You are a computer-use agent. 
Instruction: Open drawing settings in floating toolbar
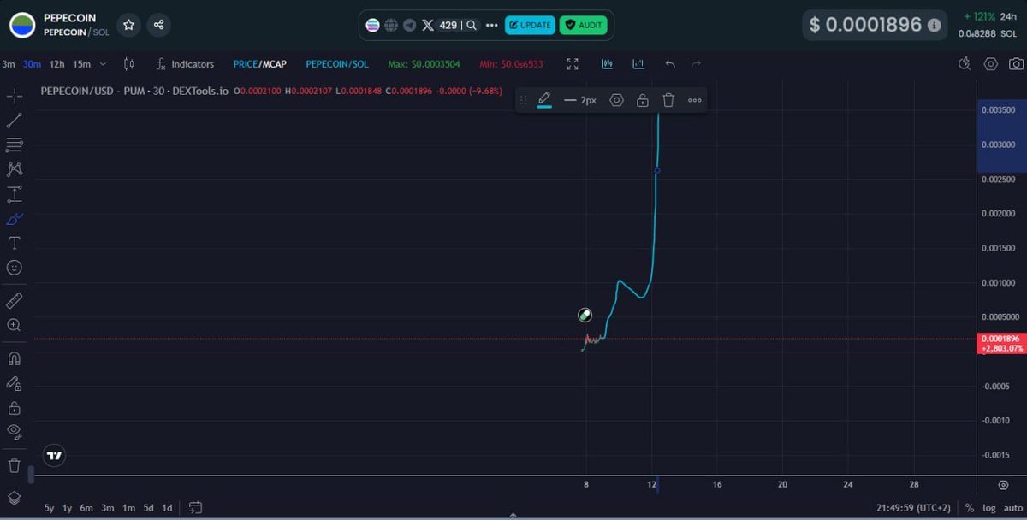(x=616, y=100)
